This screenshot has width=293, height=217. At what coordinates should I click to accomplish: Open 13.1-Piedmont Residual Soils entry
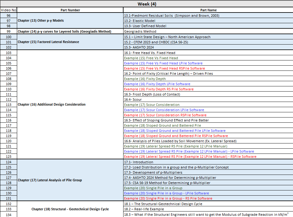(171, 16)
